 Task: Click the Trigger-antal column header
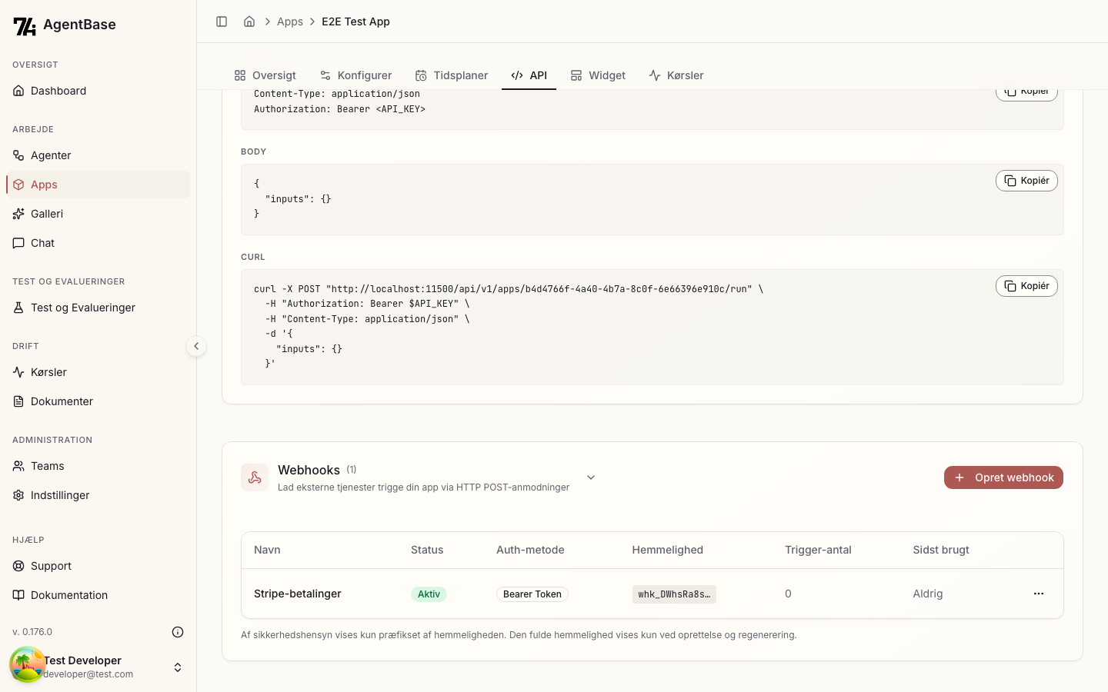point(818,550)
